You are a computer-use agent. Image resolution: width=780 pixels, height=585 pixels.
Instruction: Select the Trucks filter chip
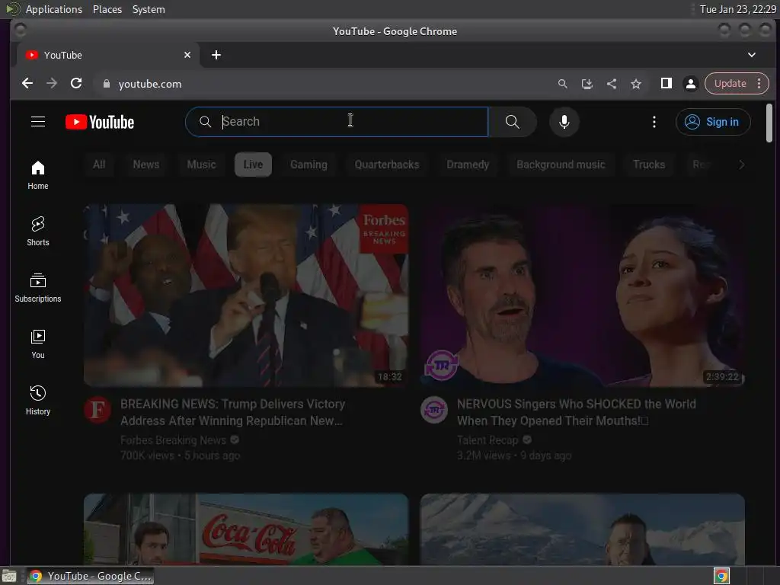[x=649, y=165]
